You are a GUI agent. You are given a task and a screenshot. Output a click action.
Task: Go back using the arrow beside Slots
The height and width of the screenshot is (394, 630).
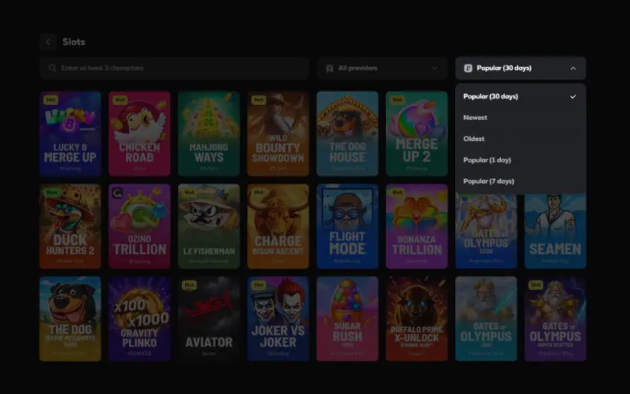pos(48,42)
